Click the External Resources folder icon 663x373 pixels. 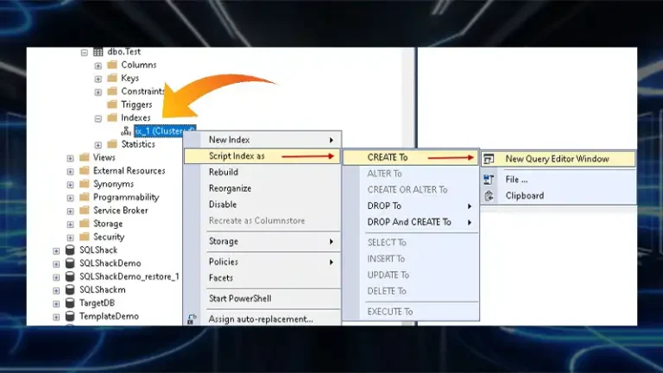(x=85, y=170)
